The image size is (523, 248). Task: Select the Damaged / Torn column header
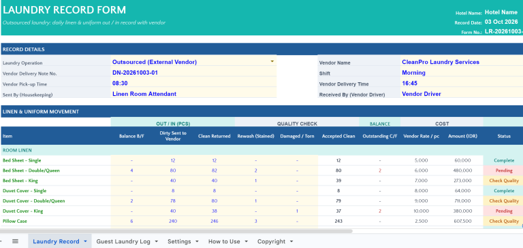pyautogui.click(x=297, y=136)
